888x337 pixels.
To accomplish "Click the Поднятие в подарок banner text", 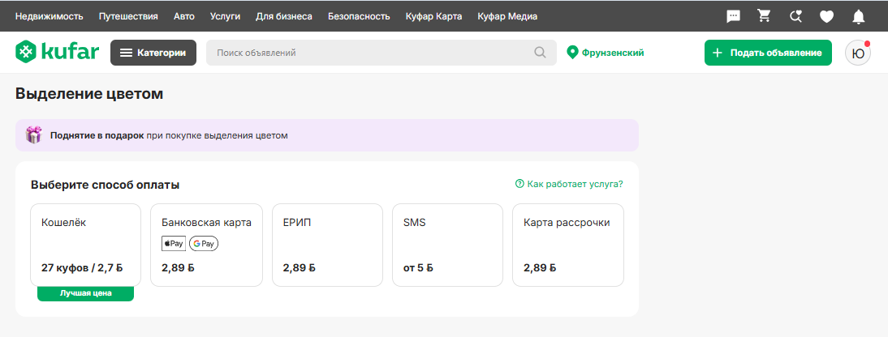I will pyautogui.click(x=169, y=135).
